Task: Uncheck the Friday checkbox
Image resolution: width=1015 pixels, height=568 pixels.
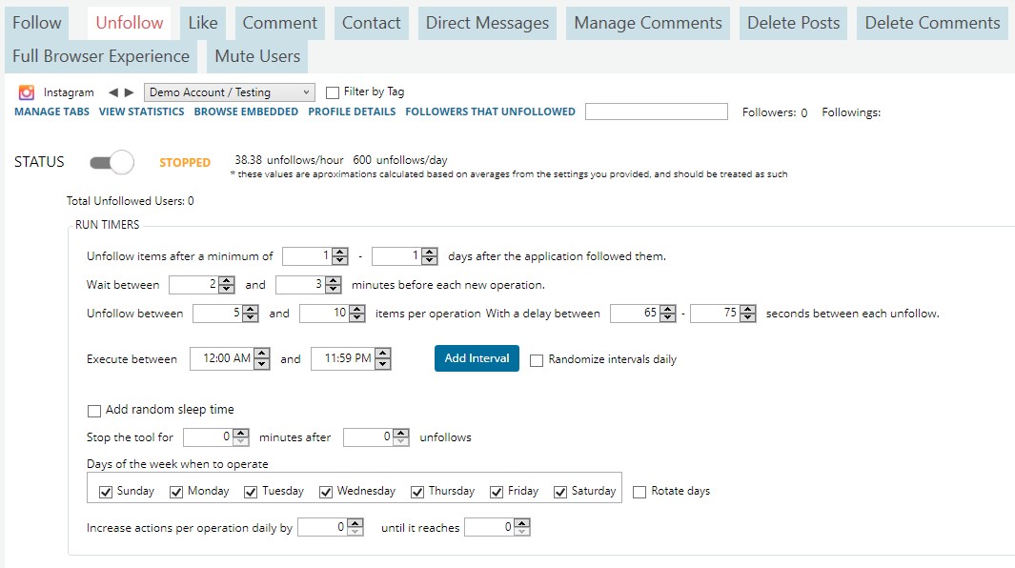Action: (497, 492)
